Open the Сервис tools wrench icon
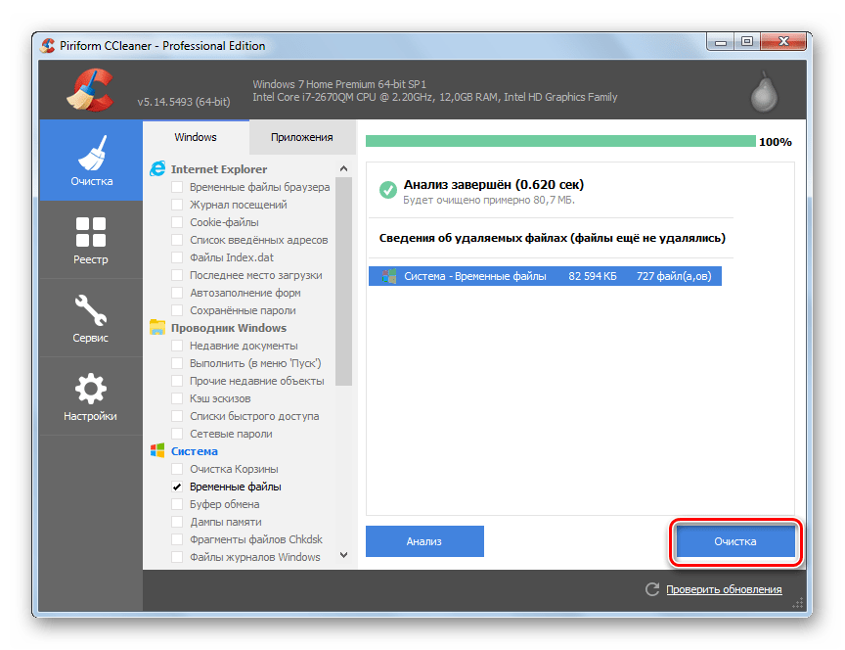Screen dimensions: 845x650 pyautogui.click(x=91, y=310)
